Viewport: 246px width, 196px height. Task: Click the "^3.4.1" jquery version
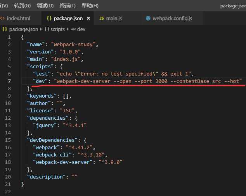pyautogui.click(x=75, y=126)
